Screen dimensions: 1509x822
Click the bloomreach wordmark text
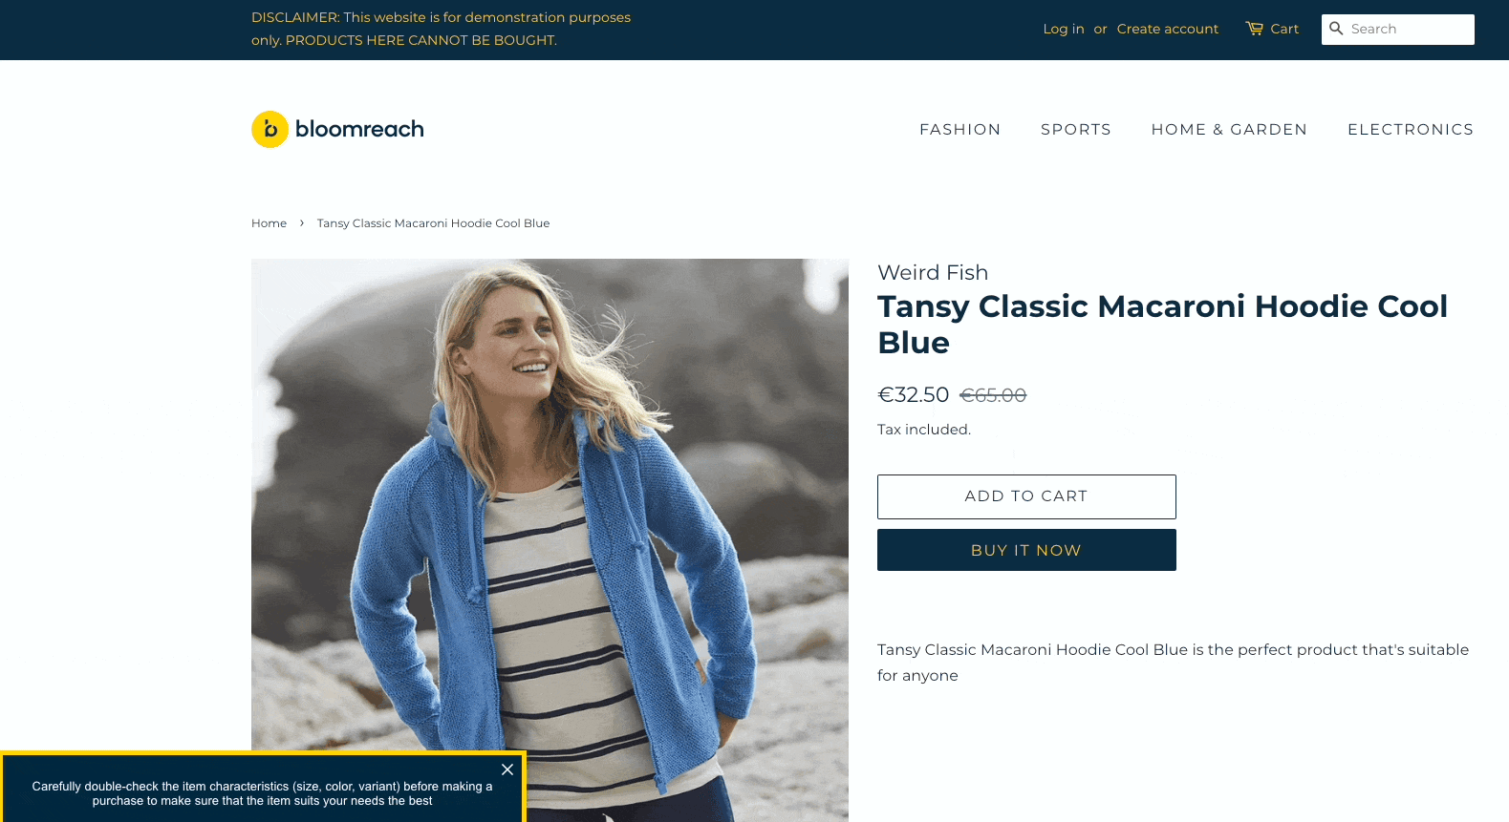tap(359, 129)
